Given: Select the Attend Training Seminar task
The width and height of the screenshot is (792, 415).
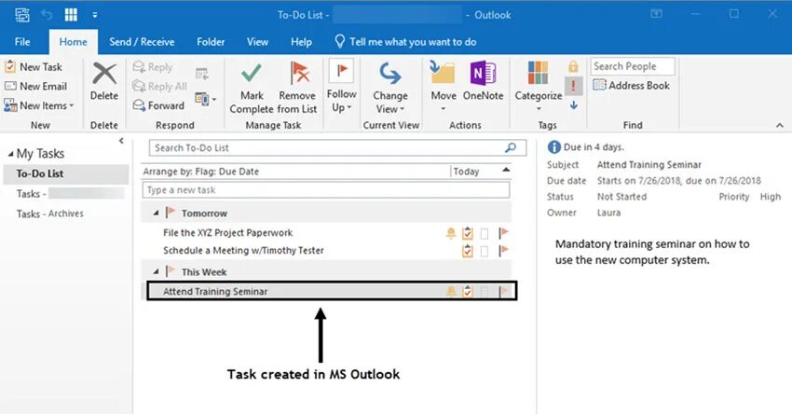Looking at the screenshot, I should [x=332, y=291].
